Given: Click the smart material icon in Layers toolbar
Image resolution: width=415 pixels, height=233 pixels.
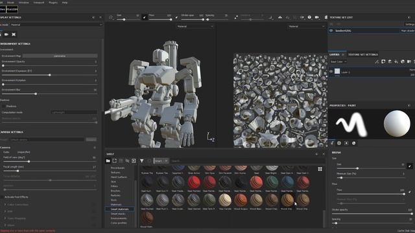Looking at the screenshot, I should pos(403,61).
